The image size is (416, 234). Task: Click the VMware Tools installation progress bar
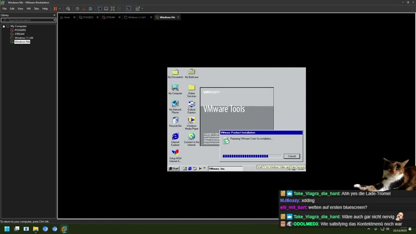coord(252,156)
